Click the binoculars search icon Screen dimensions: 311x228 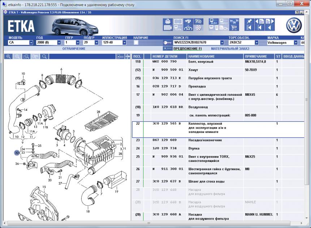[188, 21]
